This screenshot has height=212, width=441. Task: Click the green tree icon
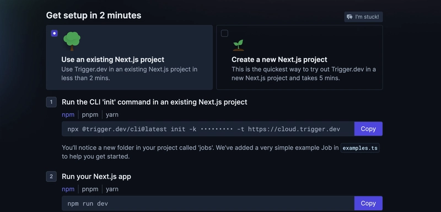(72, 41)
